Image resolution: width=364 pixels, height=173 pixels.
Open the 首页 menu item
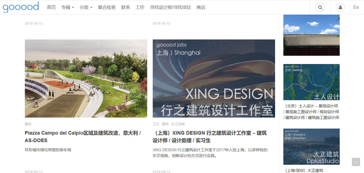click(51, 7)
